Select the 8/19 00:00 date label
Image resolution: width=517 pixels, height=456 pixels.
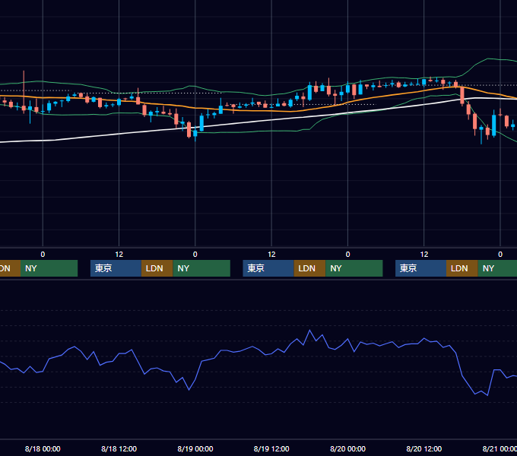pyautogui.click(x=195, y=448)
